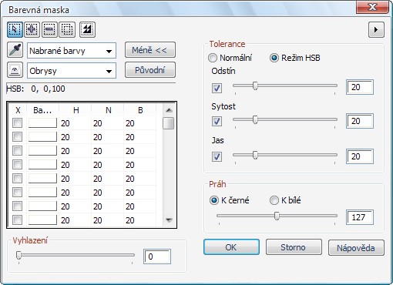This screenshot has height=285, width=393.
Task: Click the Ba... column header
Action: click(42, 110)
